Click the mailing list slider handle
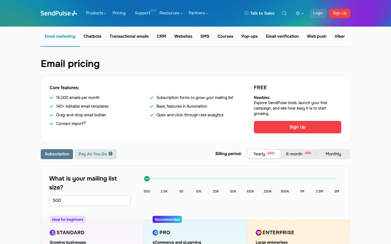The height and width of the screenshot is (244, 391). click(x=147, y=179)
